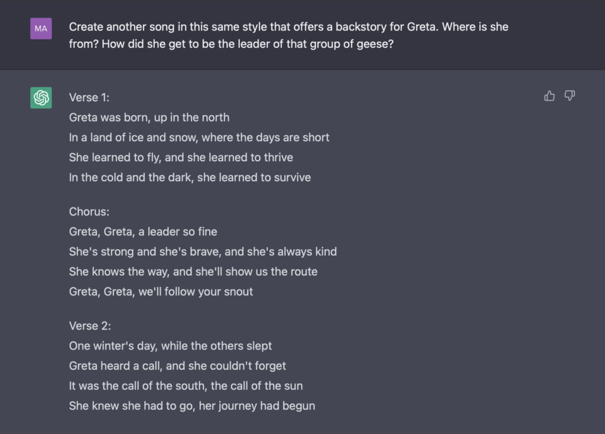The height and width of the screenshot is (434, 605).
Task: Click the user prompt about Greta's backstory
Action: coord(288,35)
